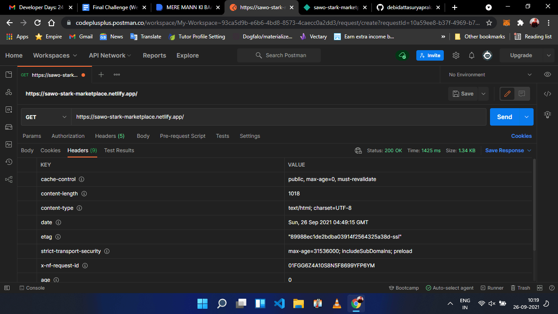Open help question mark icon

551,288
